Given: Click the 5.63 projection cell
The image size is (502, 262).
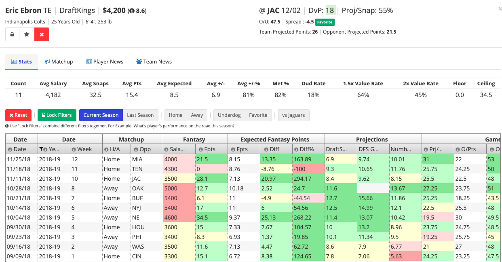Looking at the screenshot, I should 405,256.
